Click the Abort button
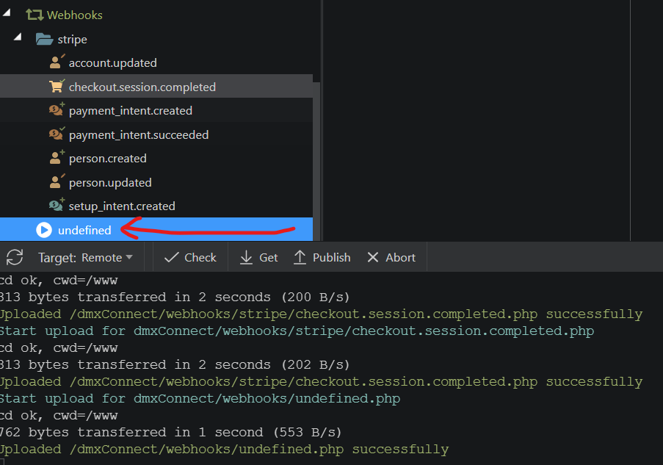This screenshot has height=465, width=663. coord(391,257)
